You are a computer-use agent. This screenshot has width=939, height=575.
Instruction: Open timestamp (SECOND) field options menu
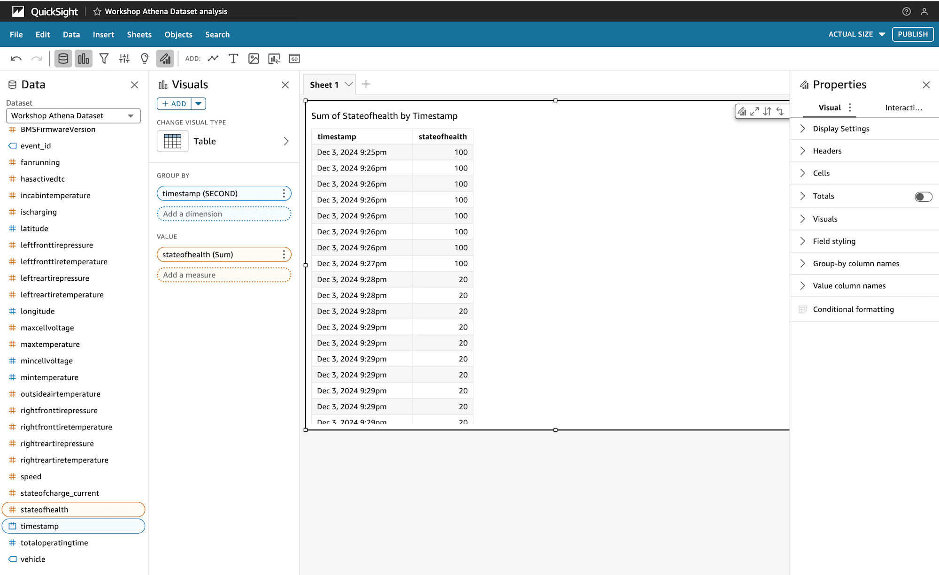(284, 193)
